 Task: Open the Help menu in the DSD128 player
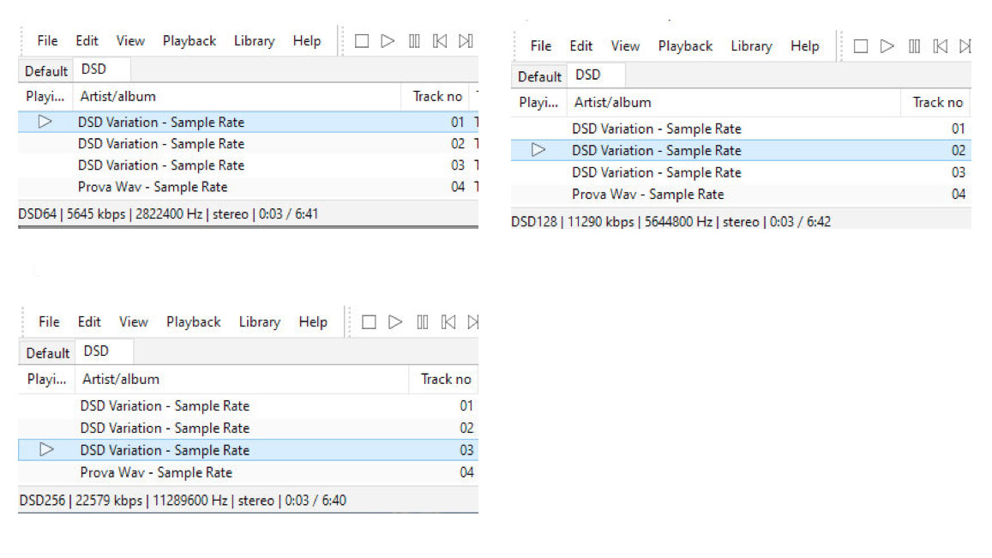[x=804, y=46]
